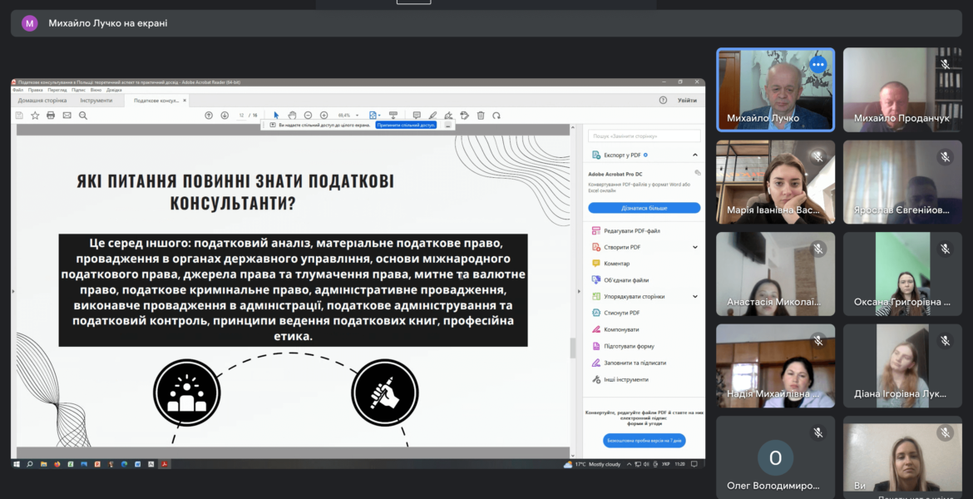Collapse the Експорт у PDF section
Viewport: 973px width, 499px height.
[695, 156]
